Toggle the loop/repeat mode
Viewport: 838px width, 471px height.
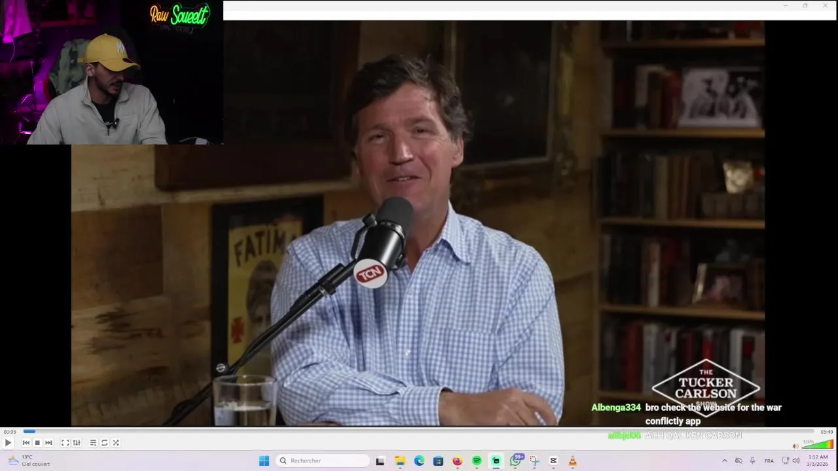click(104, 443)
